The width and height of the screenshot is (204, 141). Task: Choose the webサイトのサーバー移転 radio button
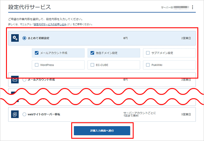click(24, 114)
